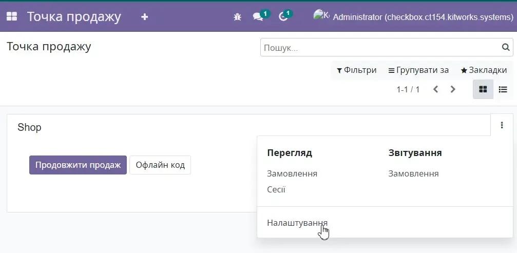Select Сесії under Перегляд
The height and width of the screenshot is (253, 517).
pyautogui.click(x=276, y=189)
